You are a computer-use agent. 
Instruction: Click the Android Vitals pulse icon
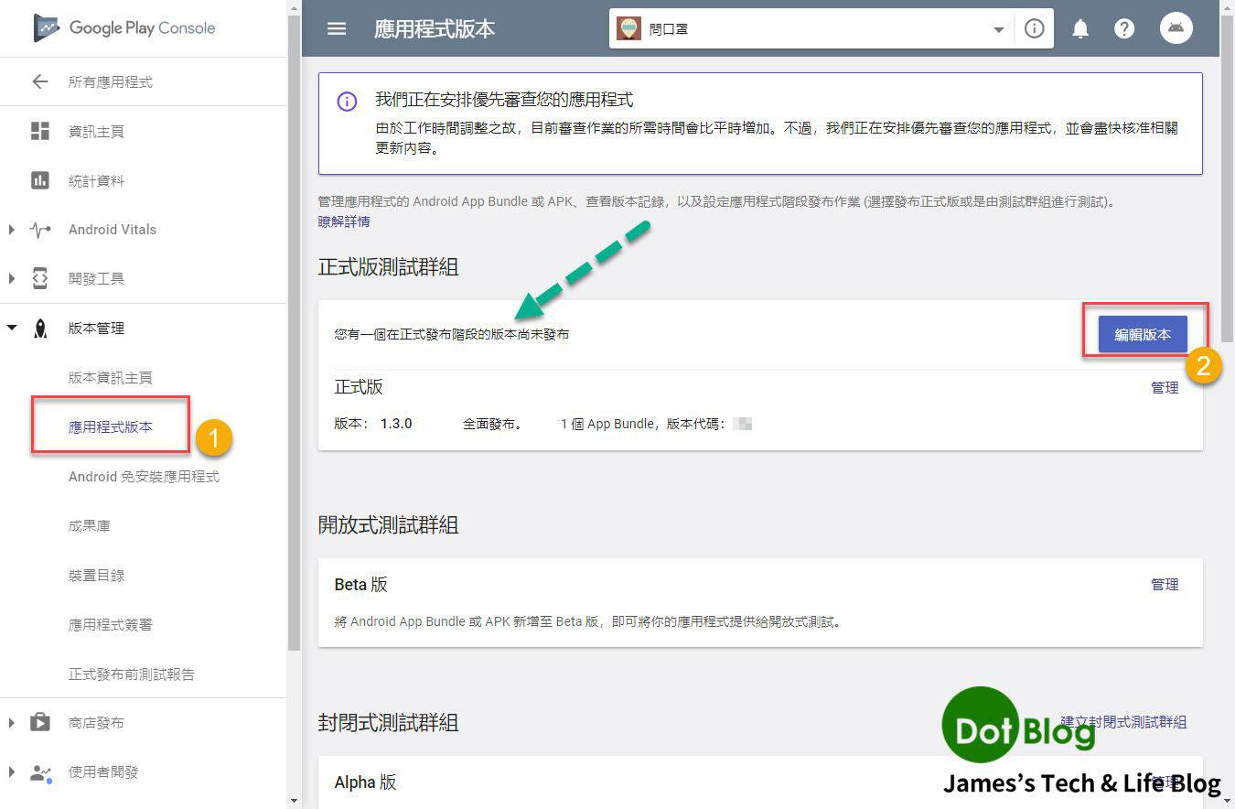click(40, 230)
